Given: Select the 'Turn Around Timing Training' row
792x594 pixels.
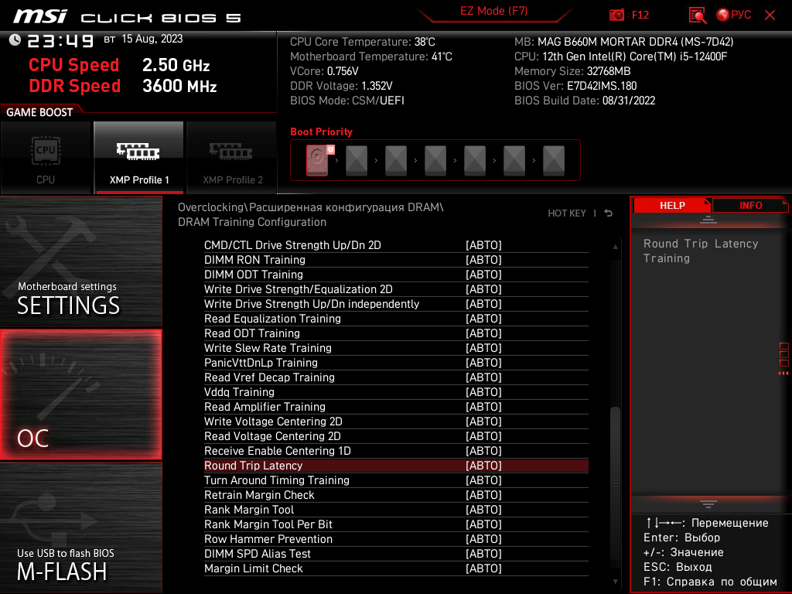Looking at the screenshot, I should [x=396, y=480].
